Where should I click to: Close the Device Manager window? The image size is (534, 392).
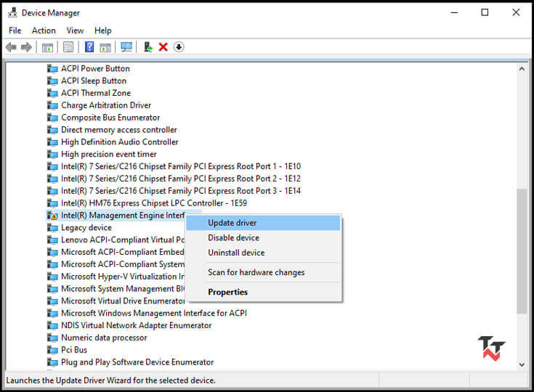(x=516, y=12)
